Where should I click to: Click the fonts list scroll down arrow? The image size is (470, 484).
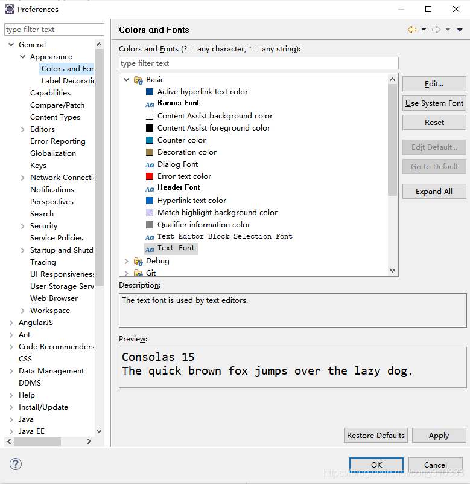click(392, 271)
